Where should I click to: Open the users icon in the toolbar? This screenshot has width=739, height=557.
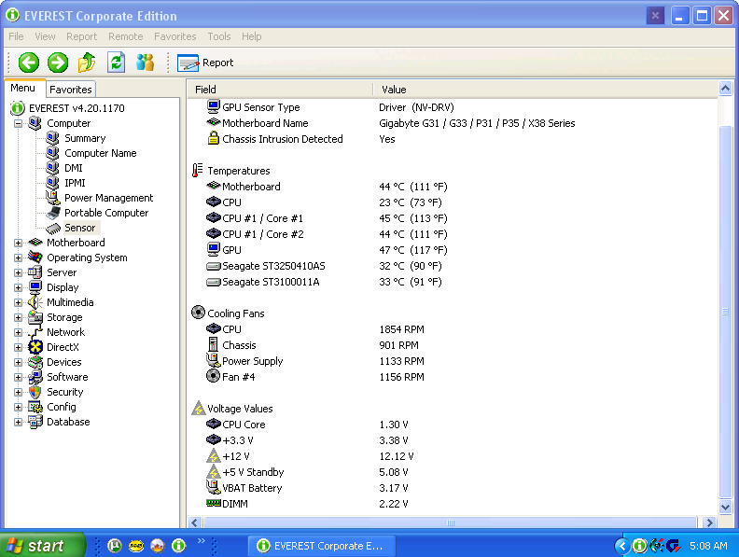pos(146,63)
